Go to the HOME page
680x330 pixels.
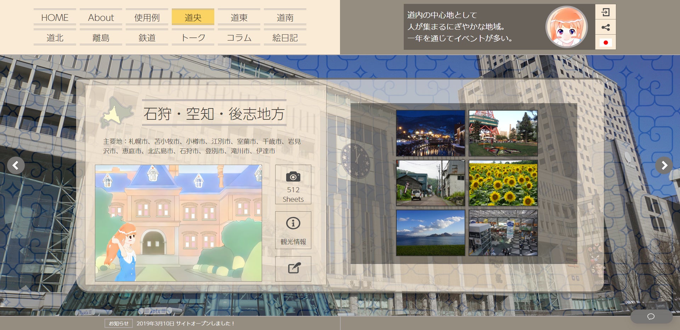point(55,17)
